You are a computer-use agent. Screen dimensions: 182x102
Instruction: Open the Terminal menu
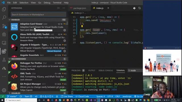tap(57, 3)
